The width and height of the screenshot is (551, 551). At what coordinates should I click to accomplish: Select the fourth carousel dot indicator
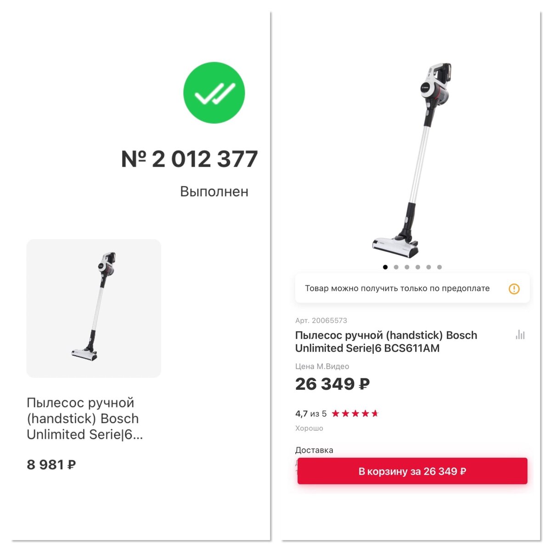(418, 267)
